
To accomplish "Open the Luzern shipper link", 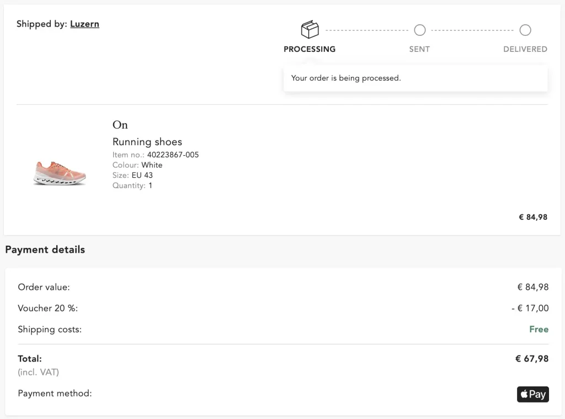I will [84, 24].
